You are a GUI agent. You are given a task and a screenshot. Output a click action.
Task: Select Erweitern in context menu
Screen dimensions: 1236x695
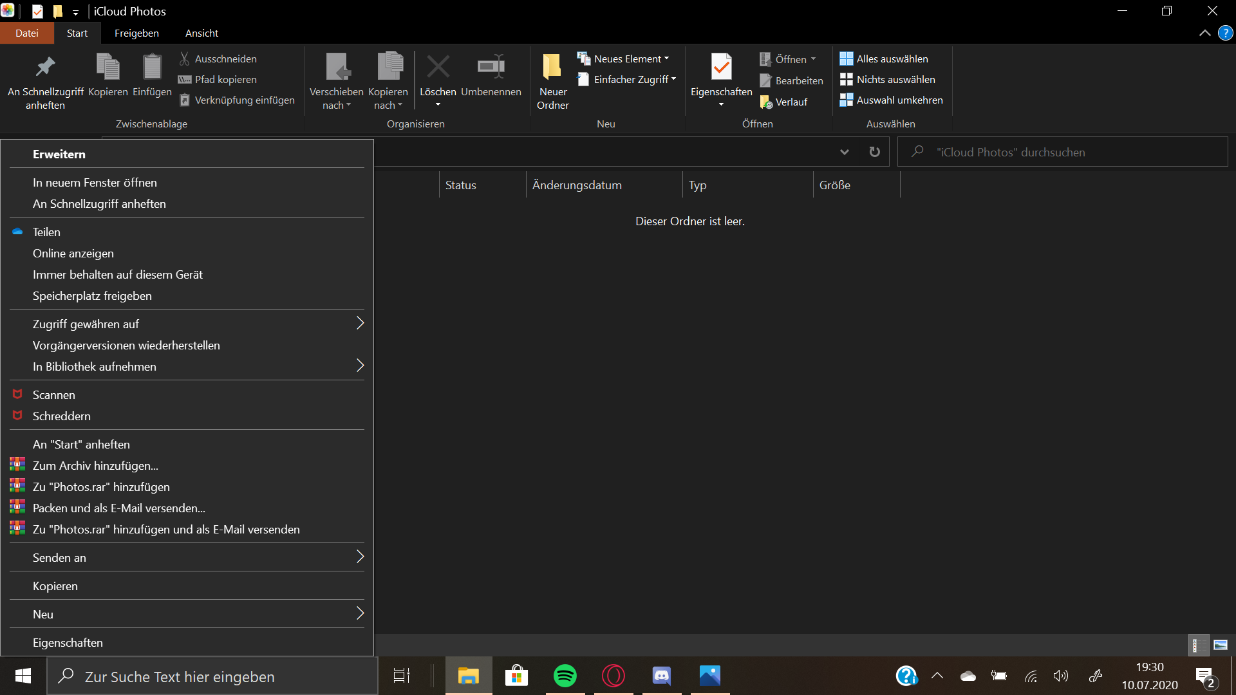click(187, 154)
